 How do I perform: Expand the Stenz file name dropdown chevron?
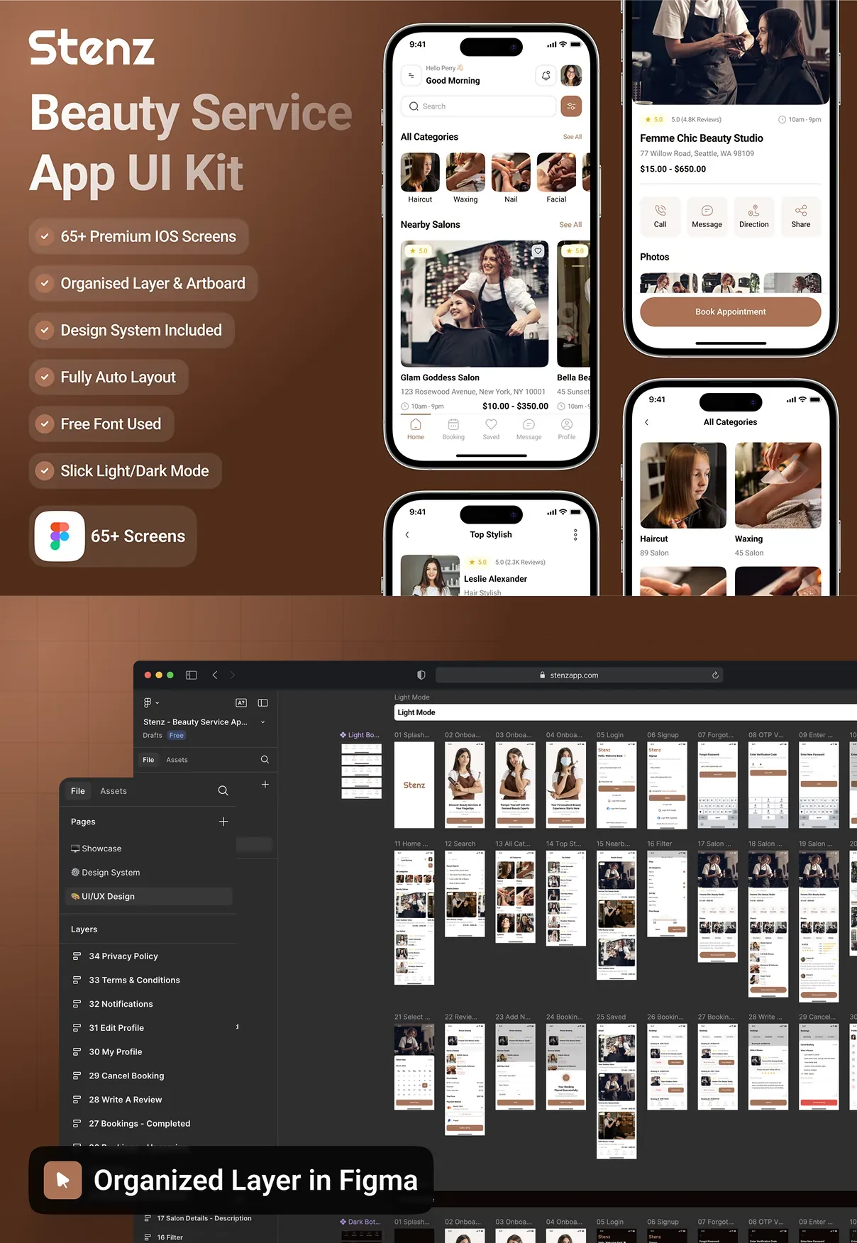(x=263, y=722)
